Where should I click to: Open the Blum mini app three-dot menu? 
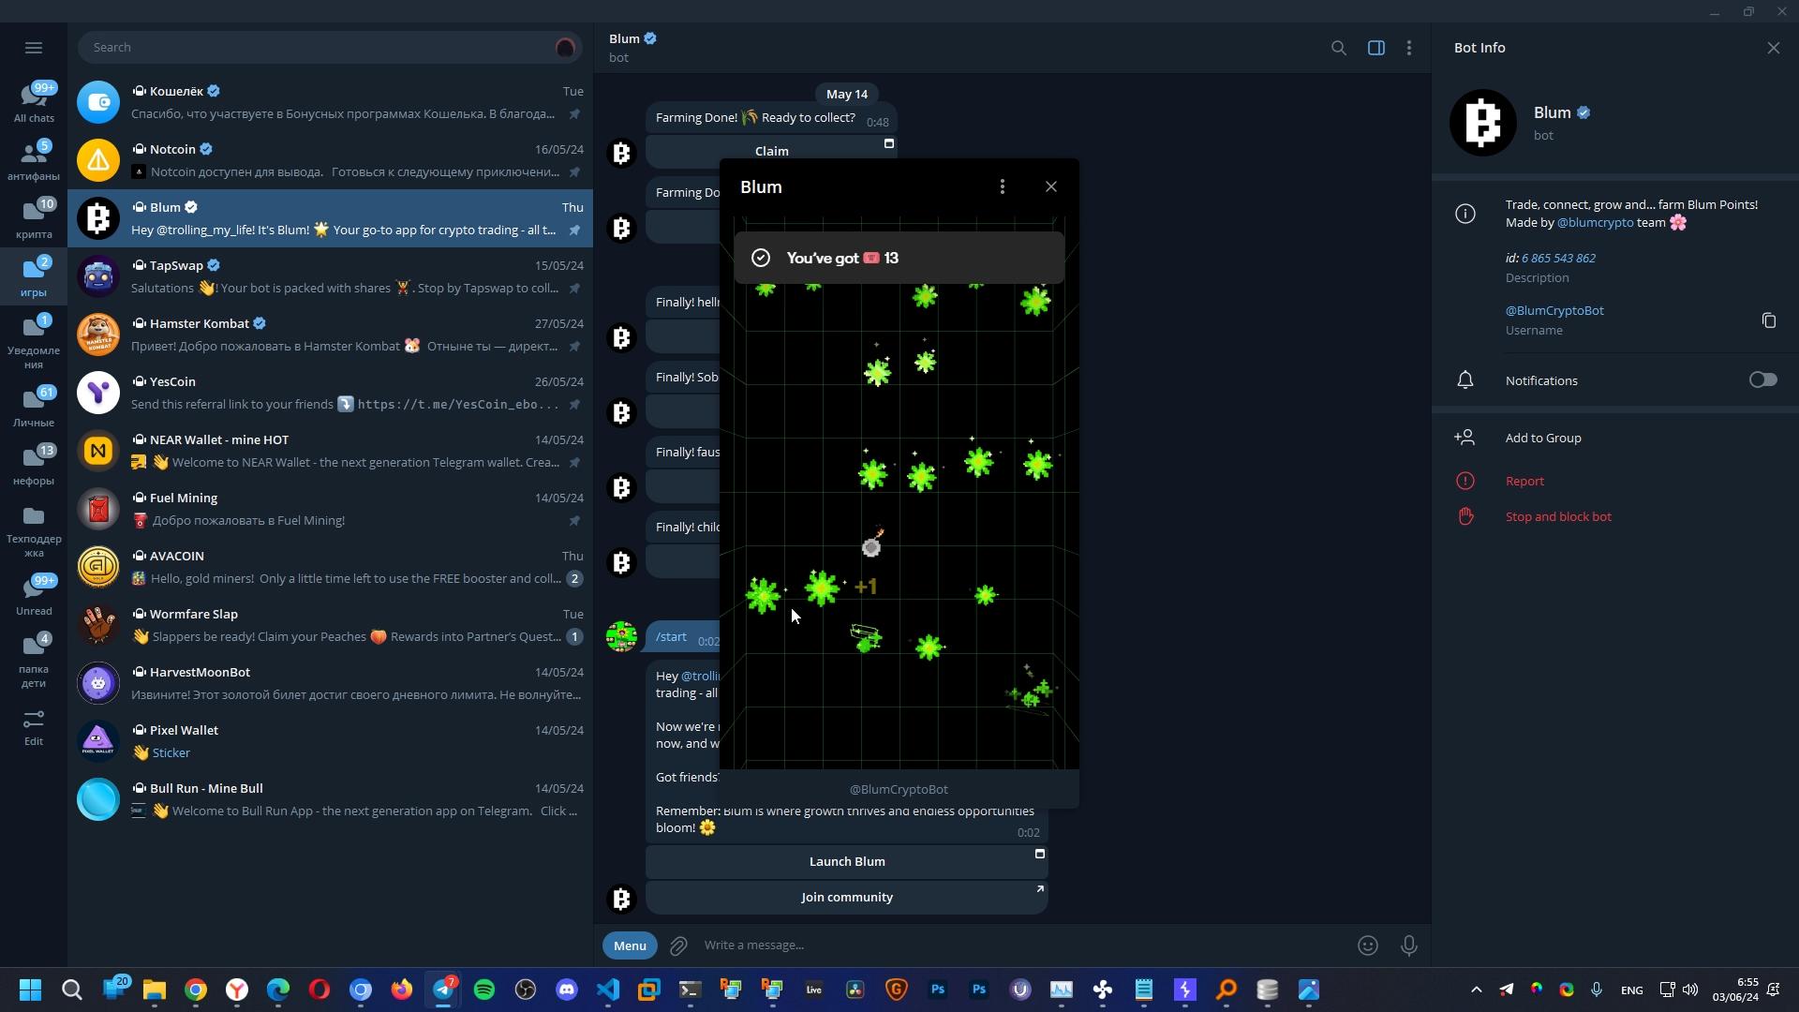pos(1002,187)
